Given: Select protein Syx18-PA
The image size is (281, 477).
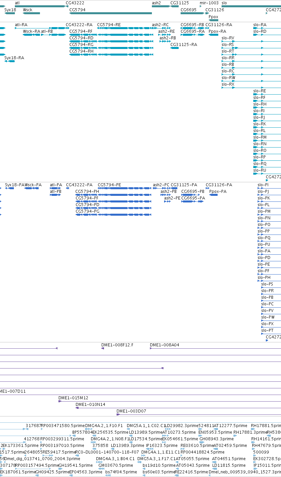Looking at the screenshot, I should click(15, 185).
